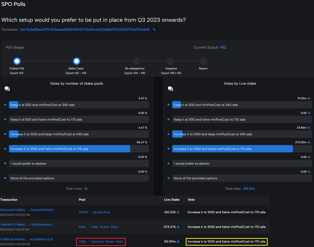Click the 'Epoch 412 - 413' label
Screen dimensions: 314x247
(76, 73)
